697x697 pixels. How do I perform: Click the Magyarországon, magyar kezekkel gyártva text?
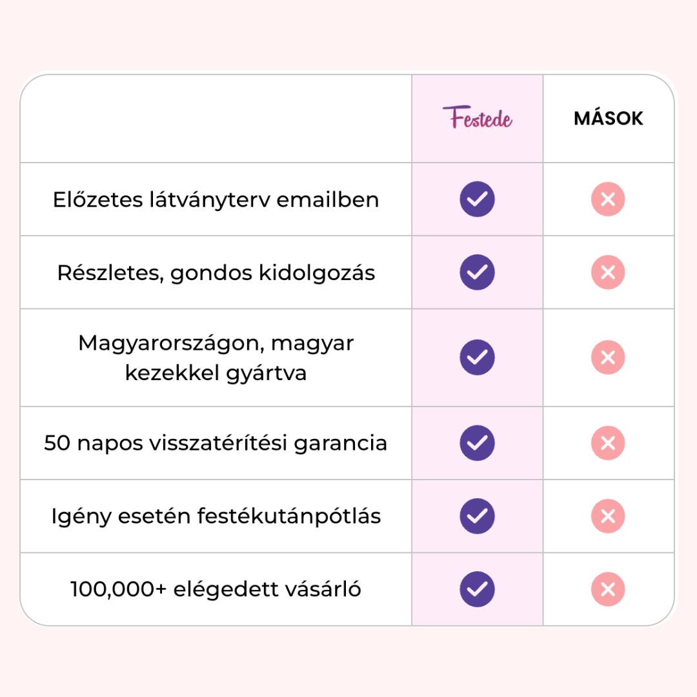coord(216,358)
